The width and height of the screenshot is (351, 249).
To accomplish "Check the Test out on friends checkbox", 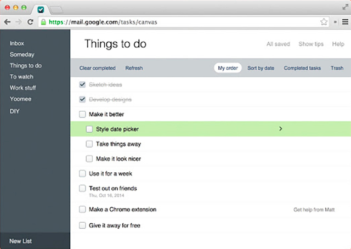I will click(x=82, y=188).
